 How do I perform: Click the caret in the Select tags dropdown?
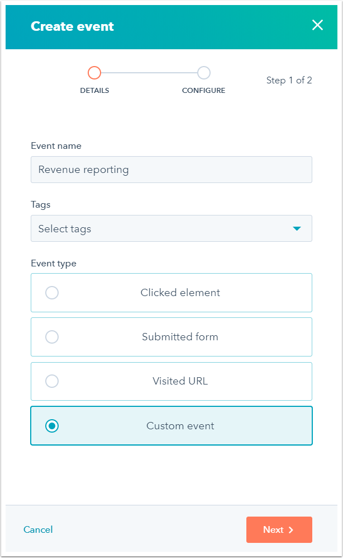tap(297, 228)
